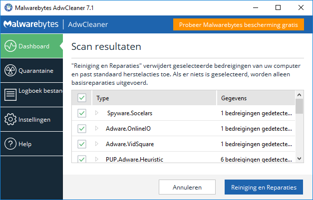
Task: Go to Instellingen
Action: [x=31, y=119]
